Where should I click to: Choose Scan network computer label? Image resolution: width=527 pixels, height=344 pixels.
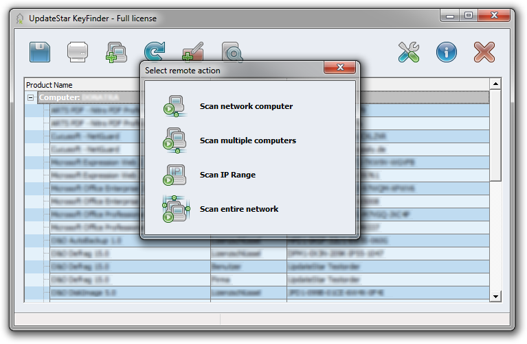[246, 106]
